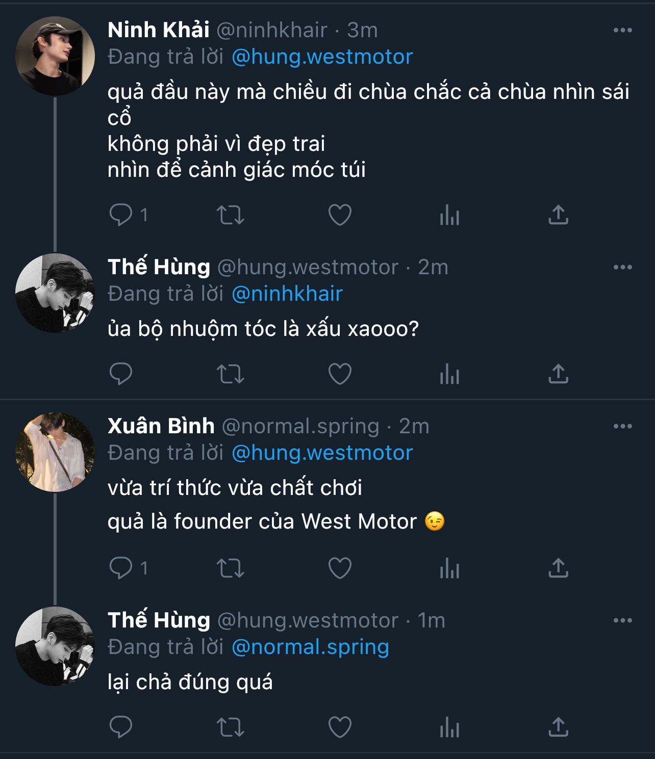This screenshot has height=759, width=655.
Task: Open more options on Ninh Khải's tweet
Action: point(622,31)
